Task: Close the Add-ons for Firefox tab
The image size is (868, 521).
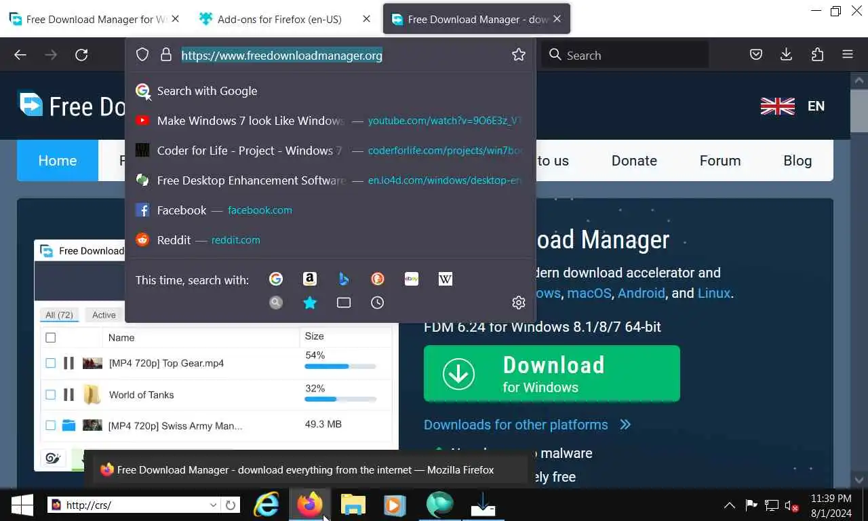Action: (366, 19)
